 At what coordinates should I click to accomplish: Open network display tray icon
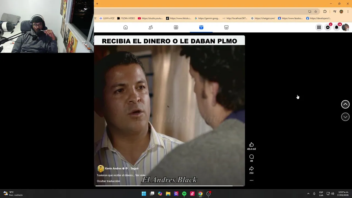328,194
